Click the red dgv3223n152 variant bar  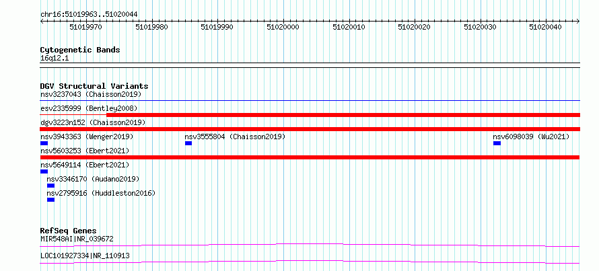click(x=310, y=129)
